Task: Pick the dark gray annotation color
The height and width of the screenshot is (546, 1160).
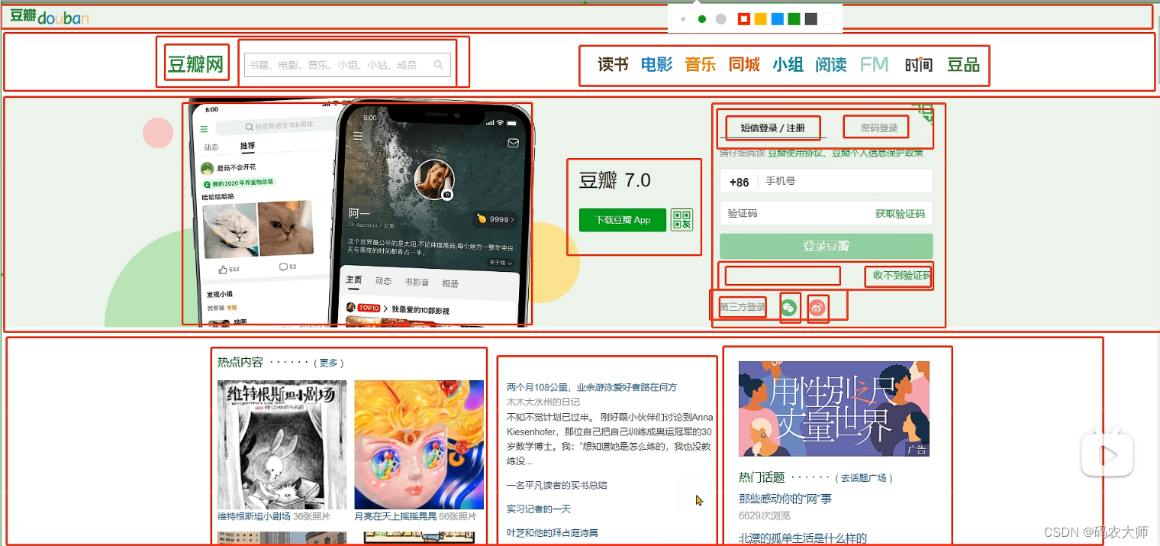Action: [811, 19]
